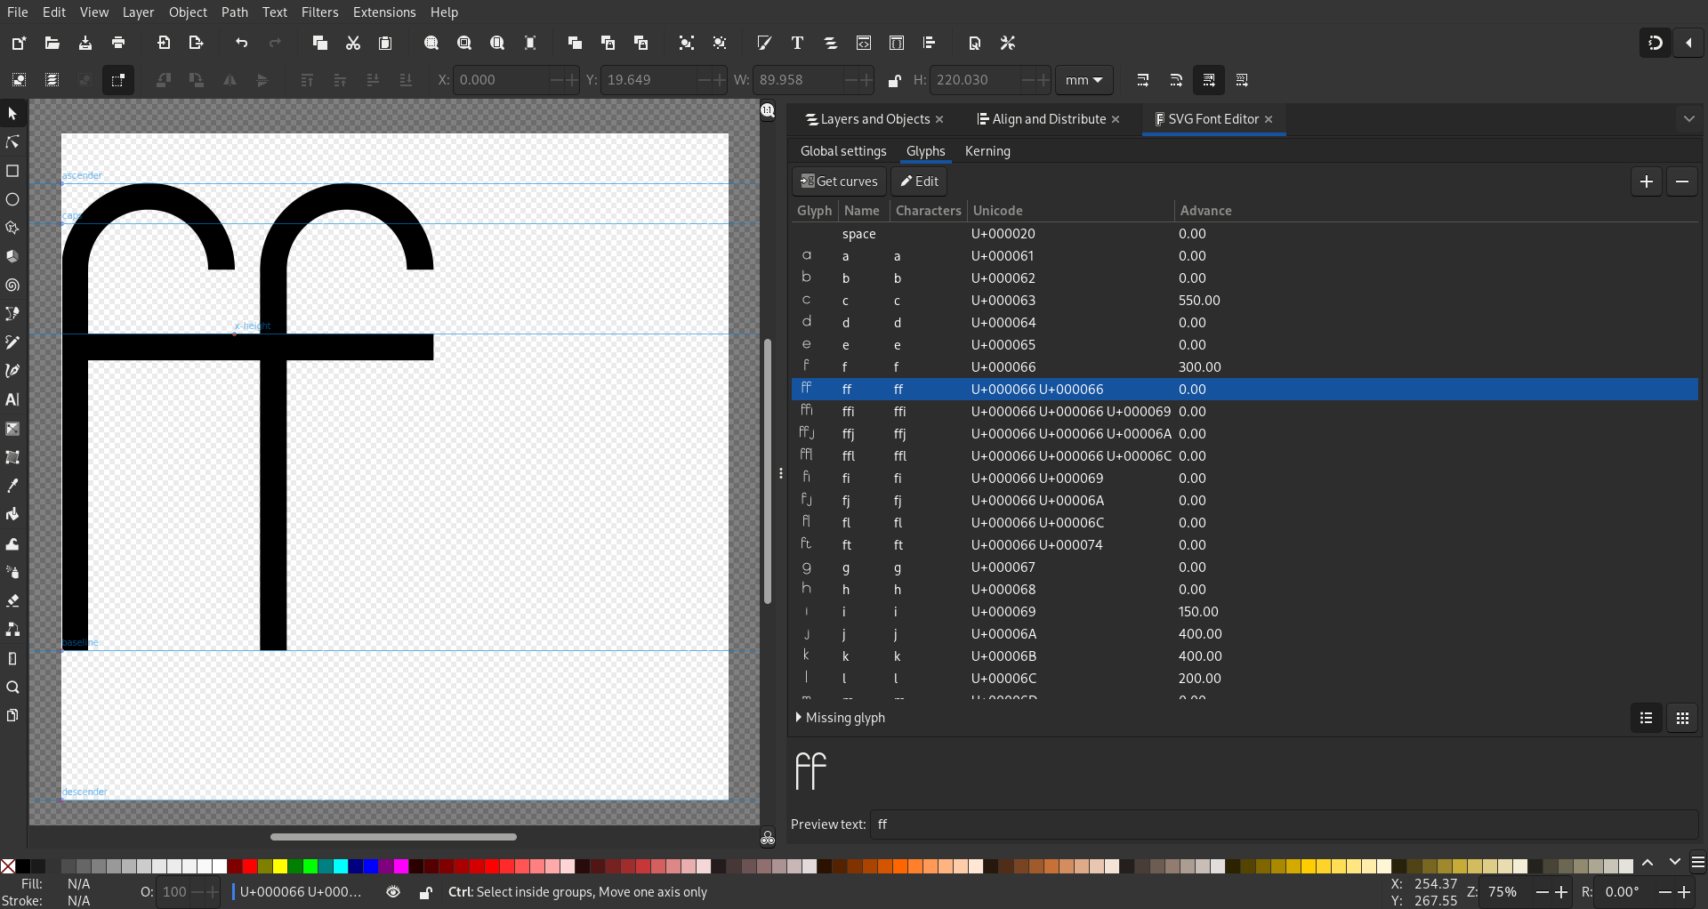Expand the Missing glyph section

tap(841, 718)
